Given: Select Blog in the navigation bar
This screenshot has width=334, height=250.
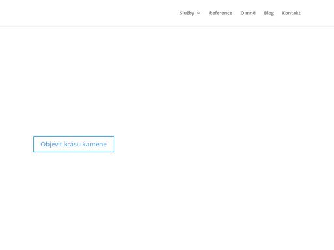Looking at the screenshot, I should (269, 13).
